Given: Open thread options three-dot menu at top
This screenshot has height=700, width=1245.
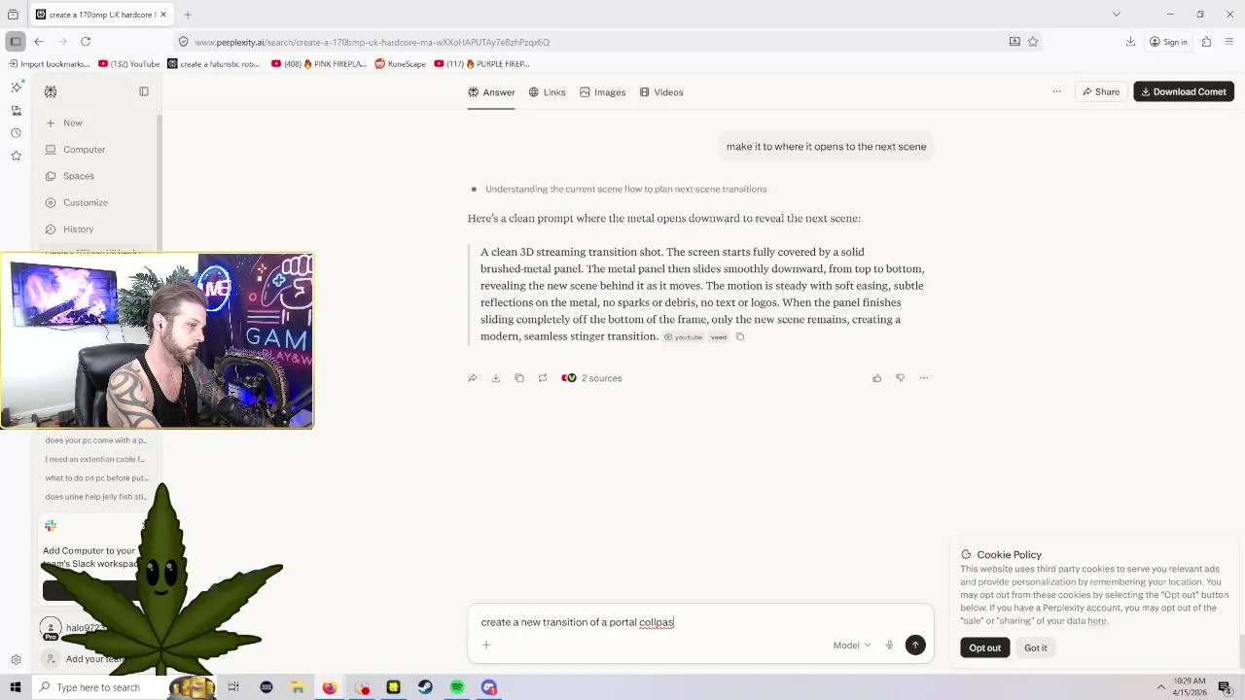Looking at the screenshot, I should [1056, 91].
